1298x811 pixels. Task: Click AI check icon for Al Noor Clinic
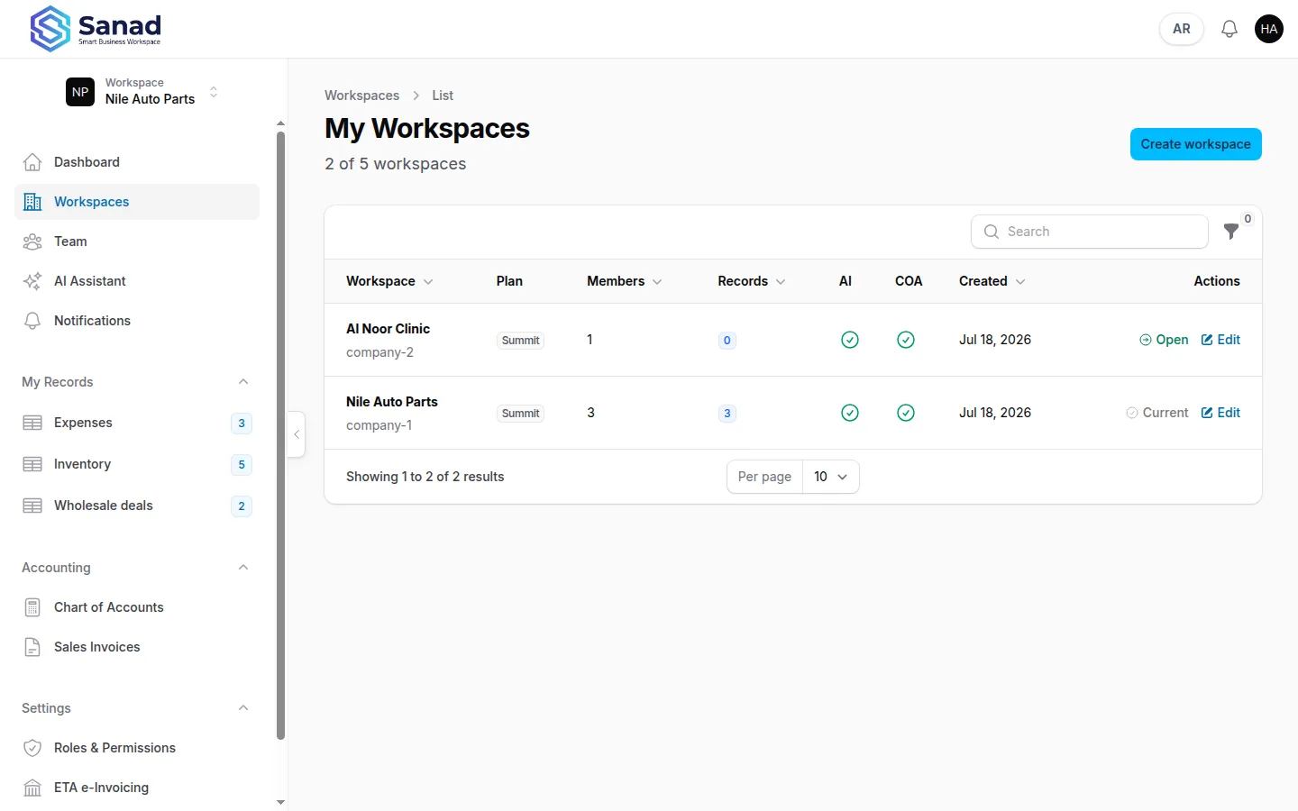849,340
